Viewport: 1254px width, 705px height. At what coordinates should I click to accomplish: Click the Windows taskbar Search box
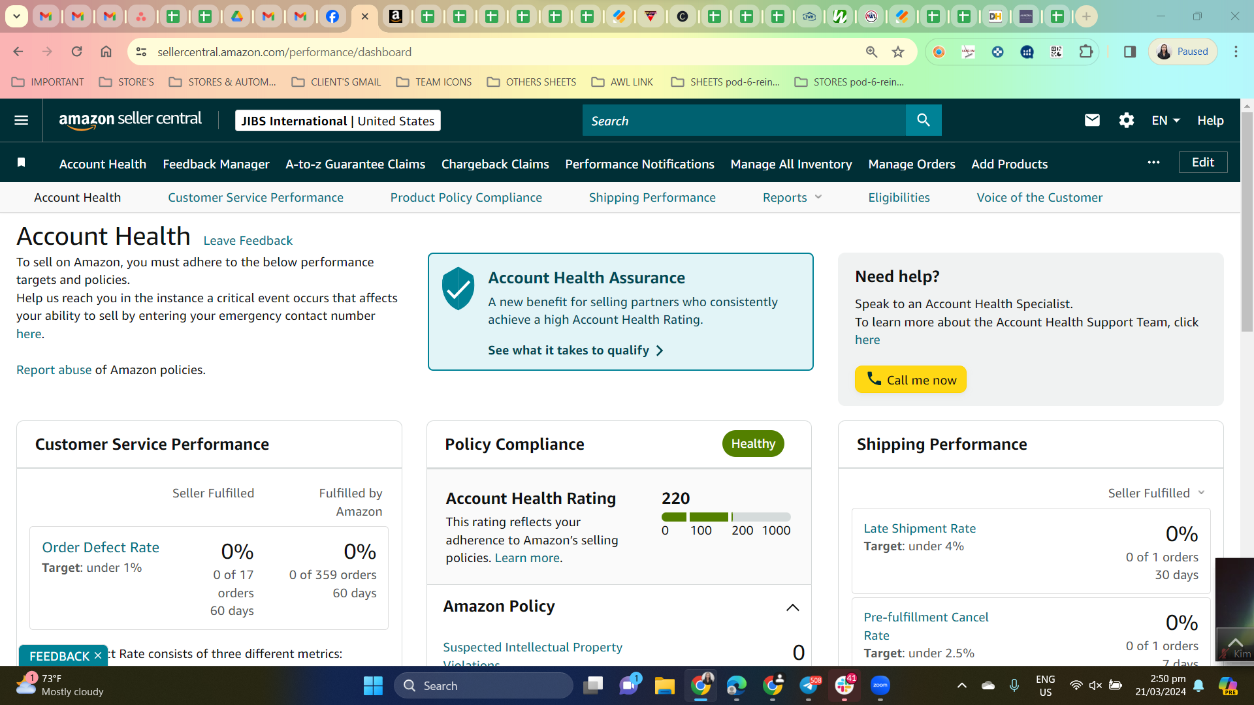[x=483, y=685]
